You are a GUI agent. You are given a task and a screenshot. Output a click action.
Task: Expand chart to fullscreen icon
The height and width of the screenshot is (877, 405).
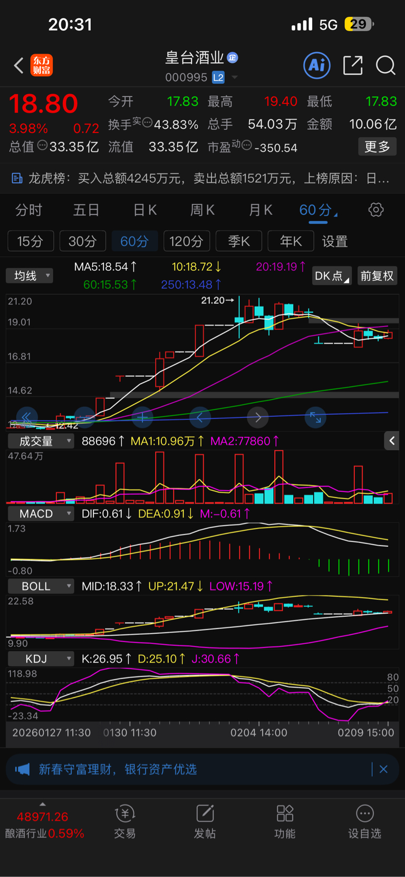[x=315, y=417]
